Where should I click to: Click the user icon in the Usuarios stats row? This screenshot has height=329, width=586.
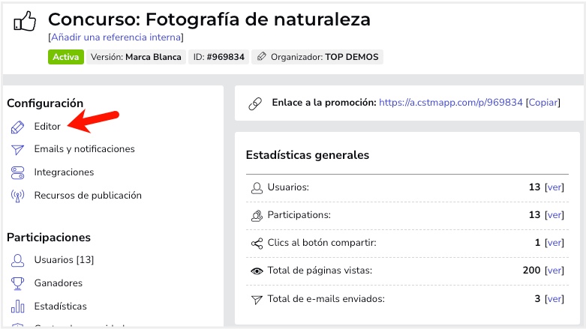[257, 188]
